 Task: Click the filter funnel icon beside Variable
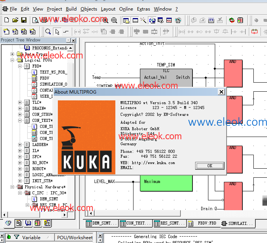(x=17, y=237)
